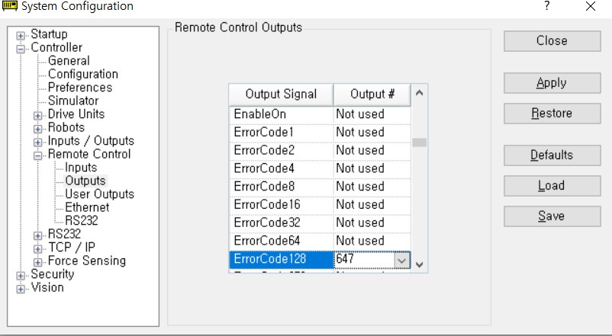
Task: Expand the Robots tree node
Action: tap(37, 129)
